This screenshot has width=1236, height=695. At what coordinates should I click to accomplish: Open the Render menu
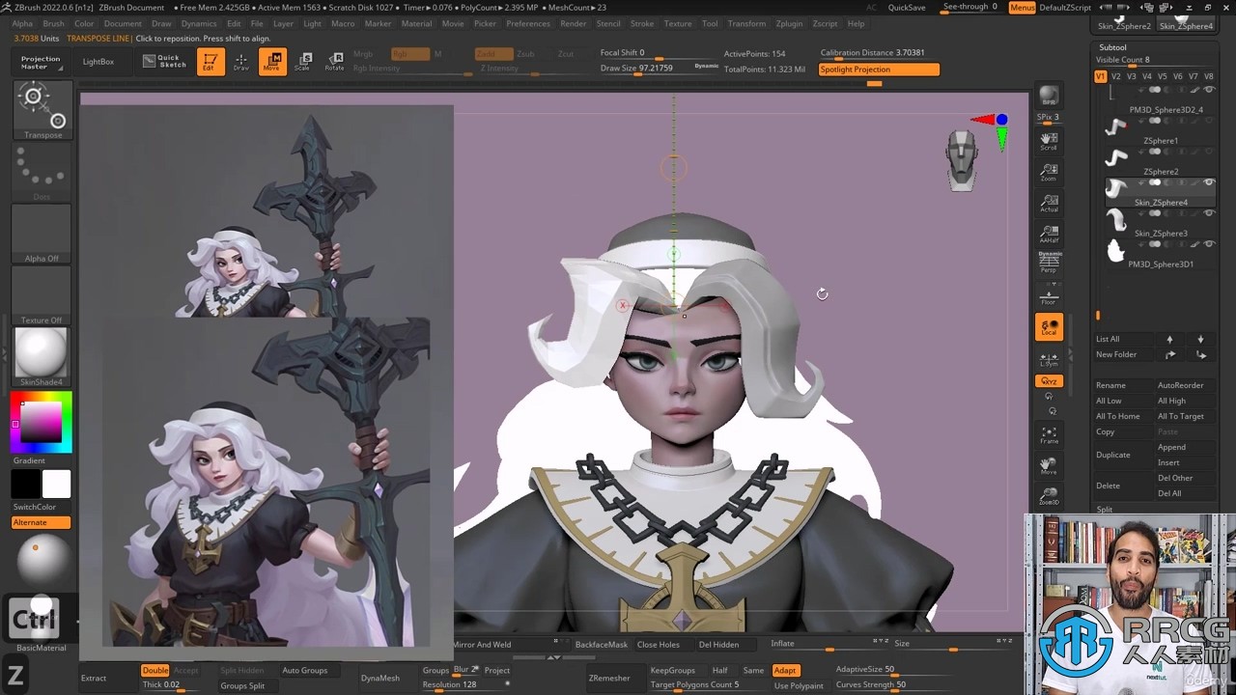[x=574, y=23]
